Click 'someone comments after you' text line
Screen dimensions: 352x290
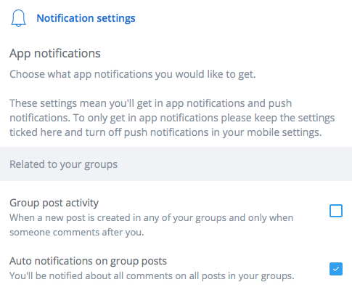[x=77, y=232]
